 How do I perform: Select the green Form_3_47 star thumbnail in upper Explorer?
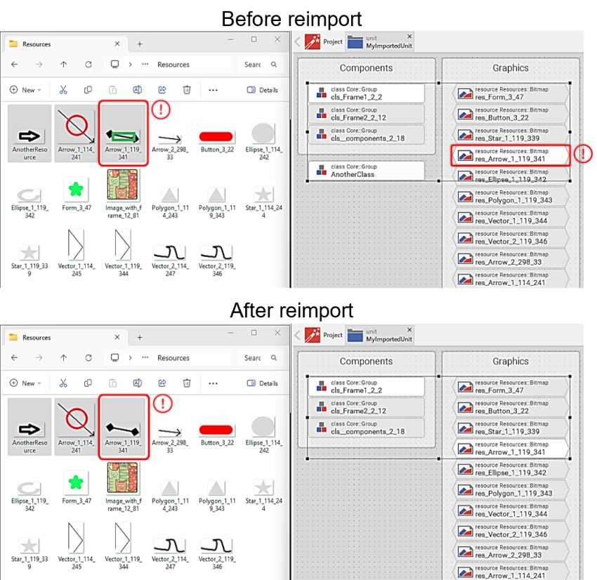76,190
